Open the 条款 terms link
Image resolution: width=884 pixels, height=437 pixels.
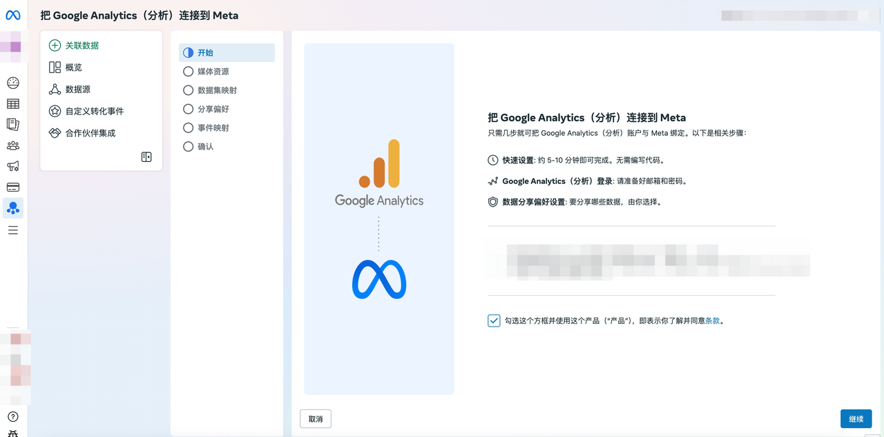712,321
